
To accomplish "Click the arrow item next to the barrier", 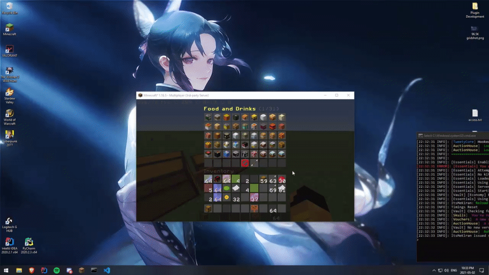I will click(x=254, y=162).
